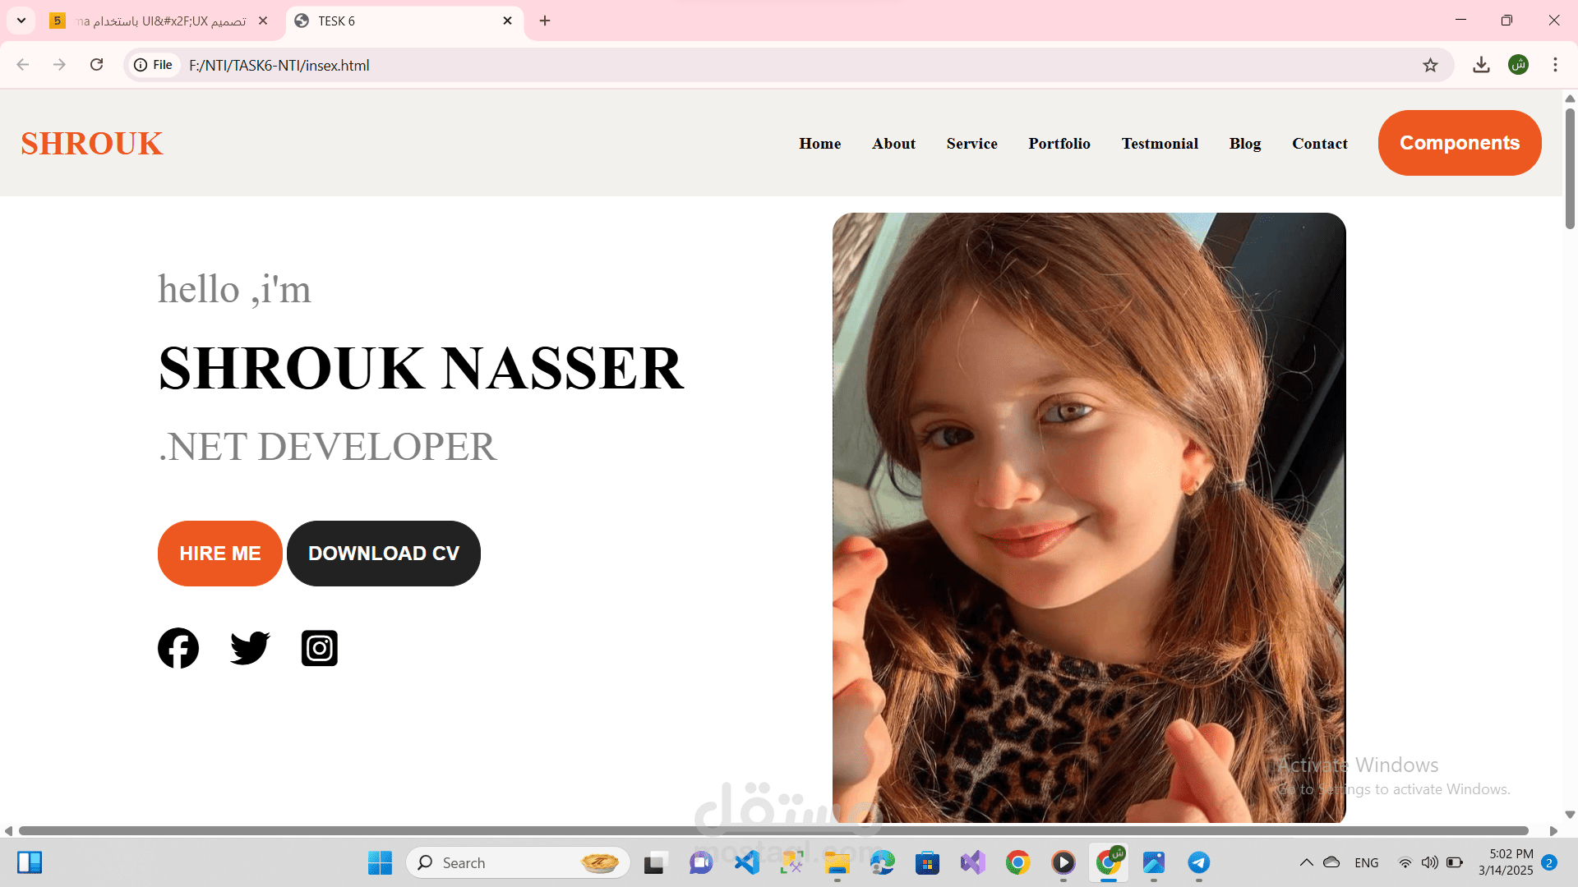Open Telegram from the taskbar
1578x887 pixels.
pyautogui.click(x=1199, y=863)
